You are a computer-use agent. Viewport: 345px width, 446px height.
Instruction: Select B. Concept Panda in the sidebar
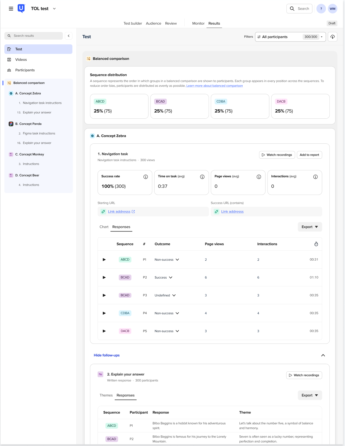28,124
